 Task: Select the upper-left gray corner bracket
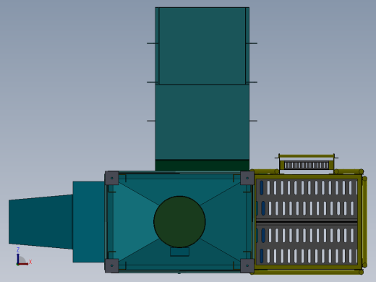pos(111,178)
